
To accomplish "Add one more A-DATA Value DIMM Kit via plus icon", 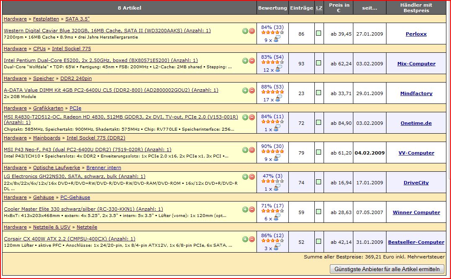I will click(245, 90).
